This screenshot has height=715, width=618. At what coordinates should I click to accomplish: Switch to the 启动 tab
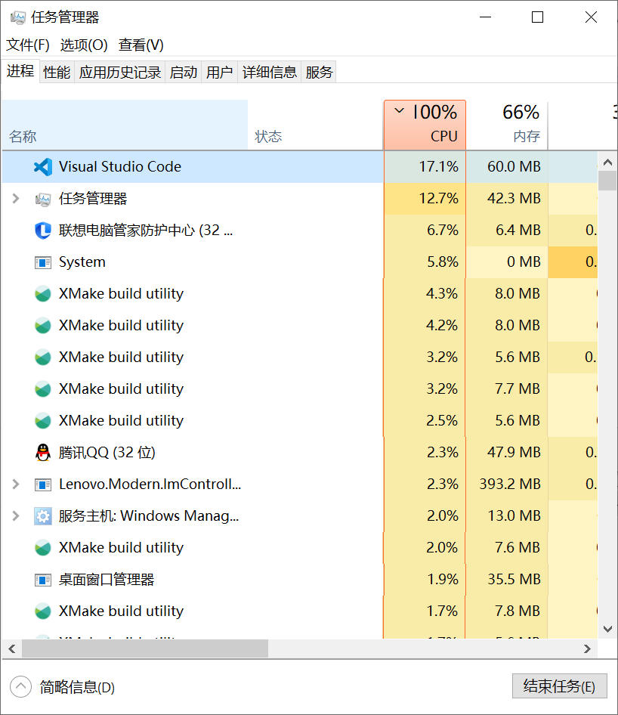pos(184,72)
